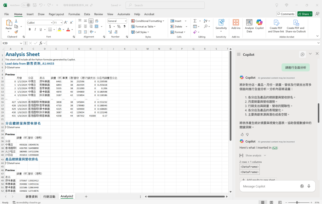Click the Share button
The image size is (322, 204).
(x=305, y=14)
